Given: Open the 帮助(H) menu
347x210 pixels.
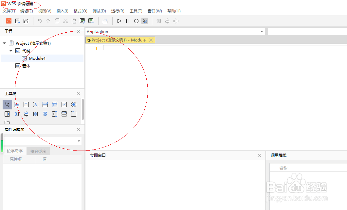Looking at the screenshot, I should pyautogui.click(x=174, y=11).
